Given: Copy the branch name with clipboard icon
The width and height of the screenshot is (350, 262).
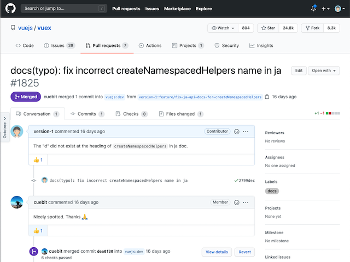Looking at the screenshot, I should click(267, 97).
